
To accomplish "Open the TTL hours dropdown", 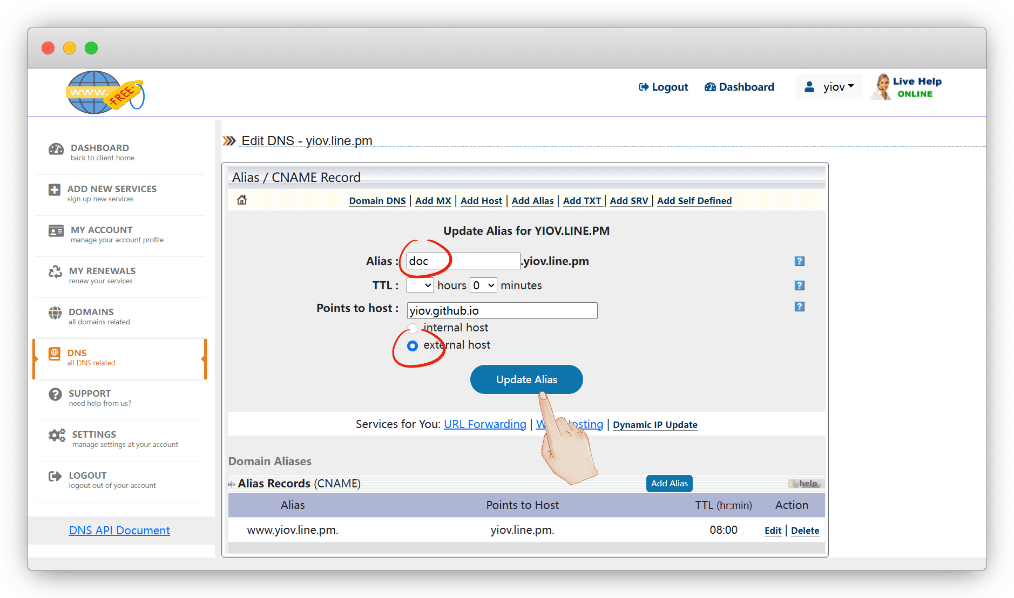I will [x=420, y=286].
